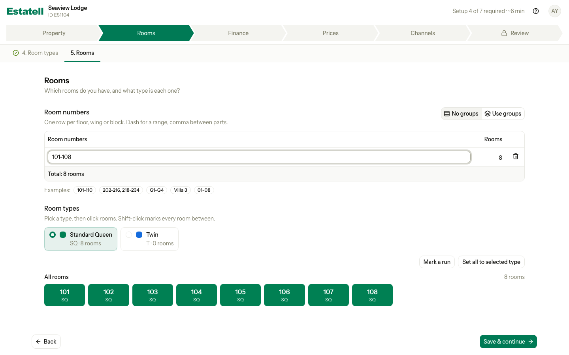Open the Channels step
Image resolution: width=569 pixels, height=355 pixels.
click(x=422, y=33)
